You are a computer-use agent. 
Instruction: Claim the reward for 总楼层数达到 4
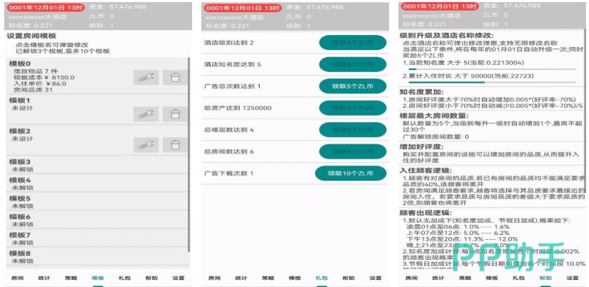[351, 130]
